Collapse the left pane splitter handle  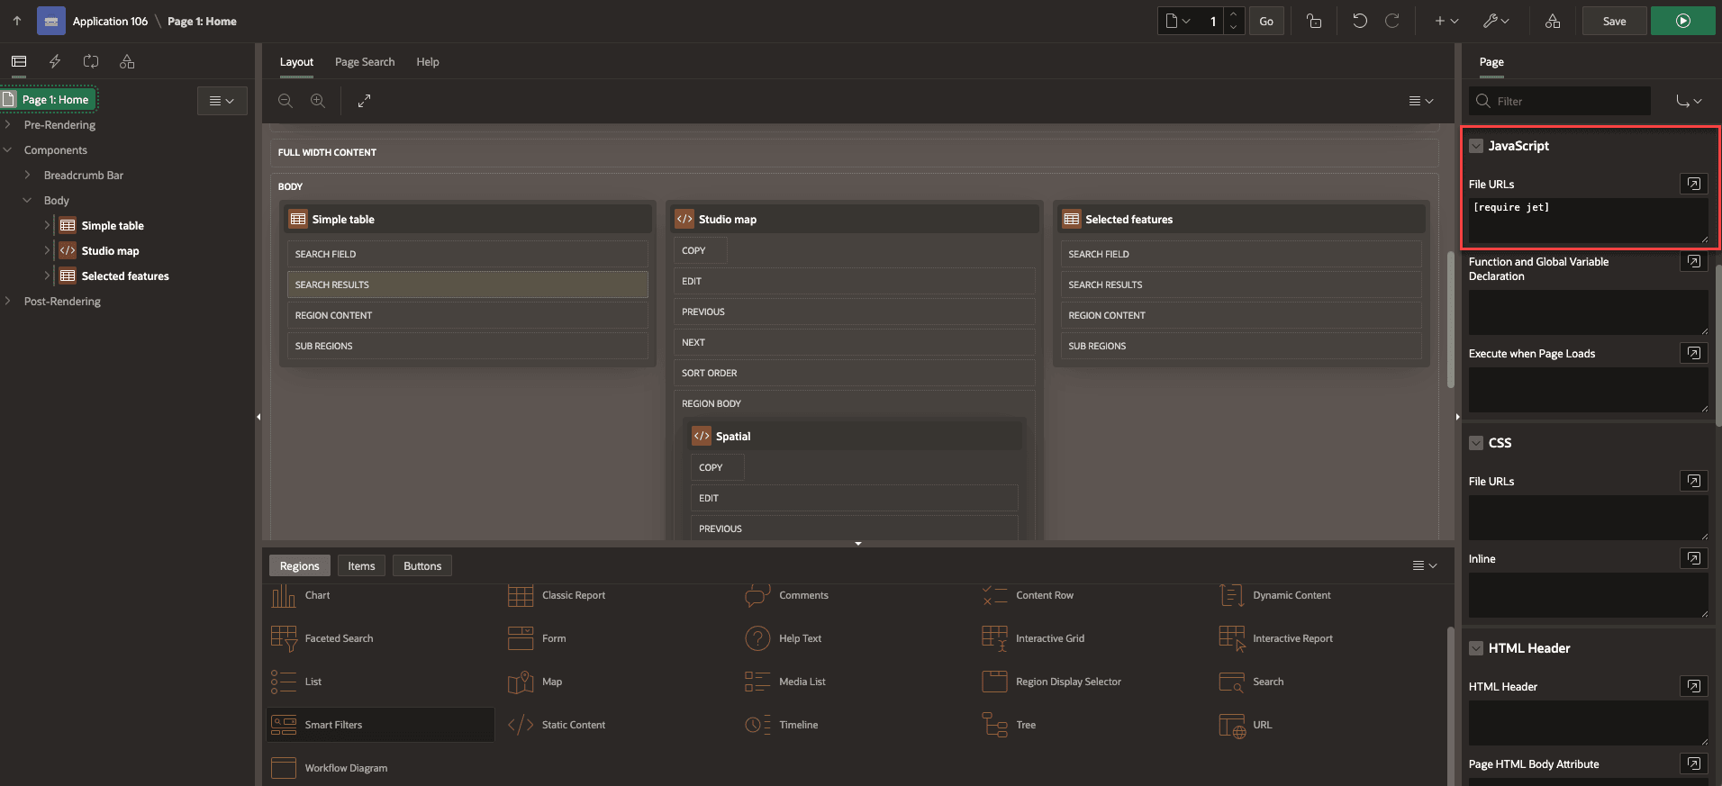[x=258, y=417]
